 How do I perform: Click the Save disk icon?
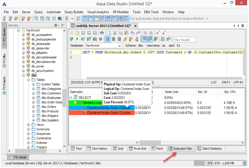click(x=83, y=33)
